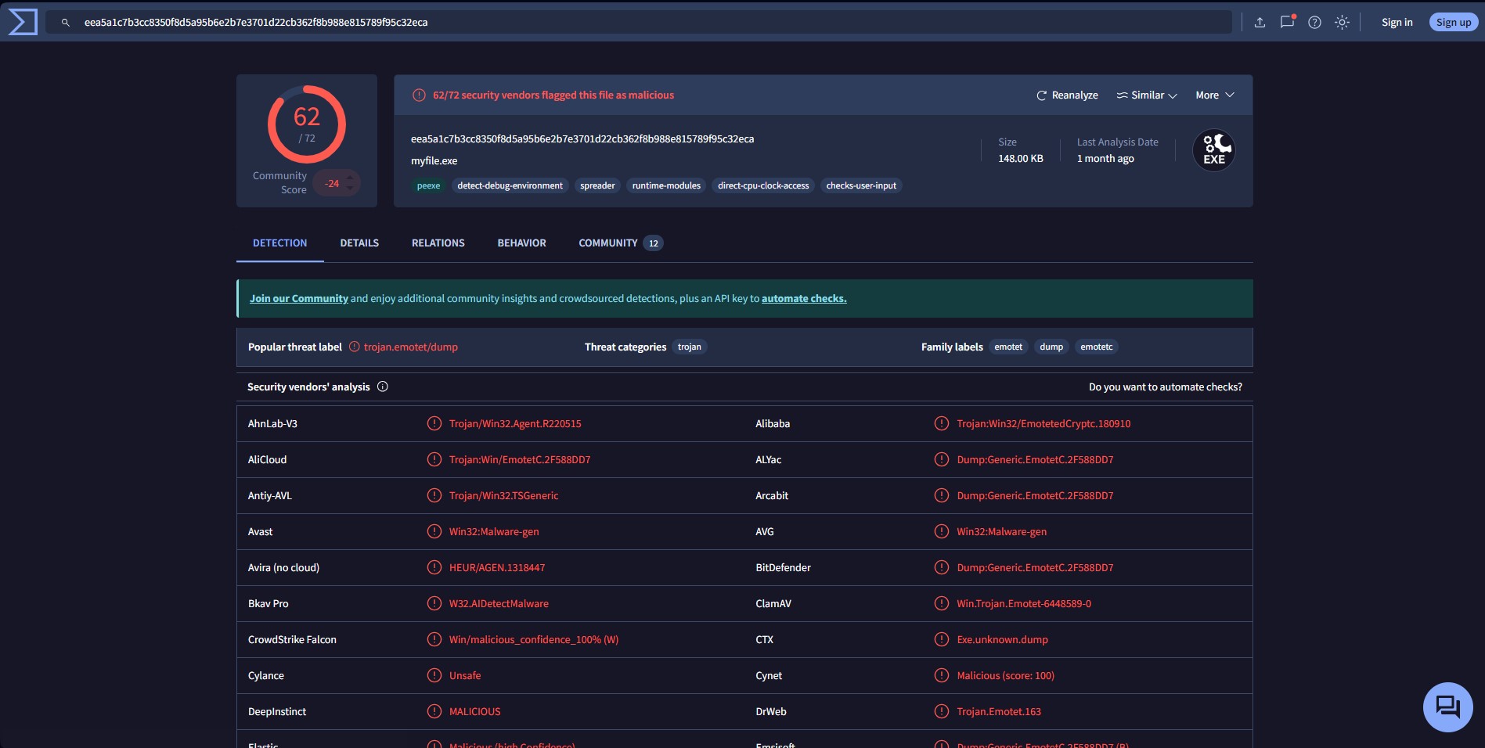Click the search magnifier icon

(66, 23)
